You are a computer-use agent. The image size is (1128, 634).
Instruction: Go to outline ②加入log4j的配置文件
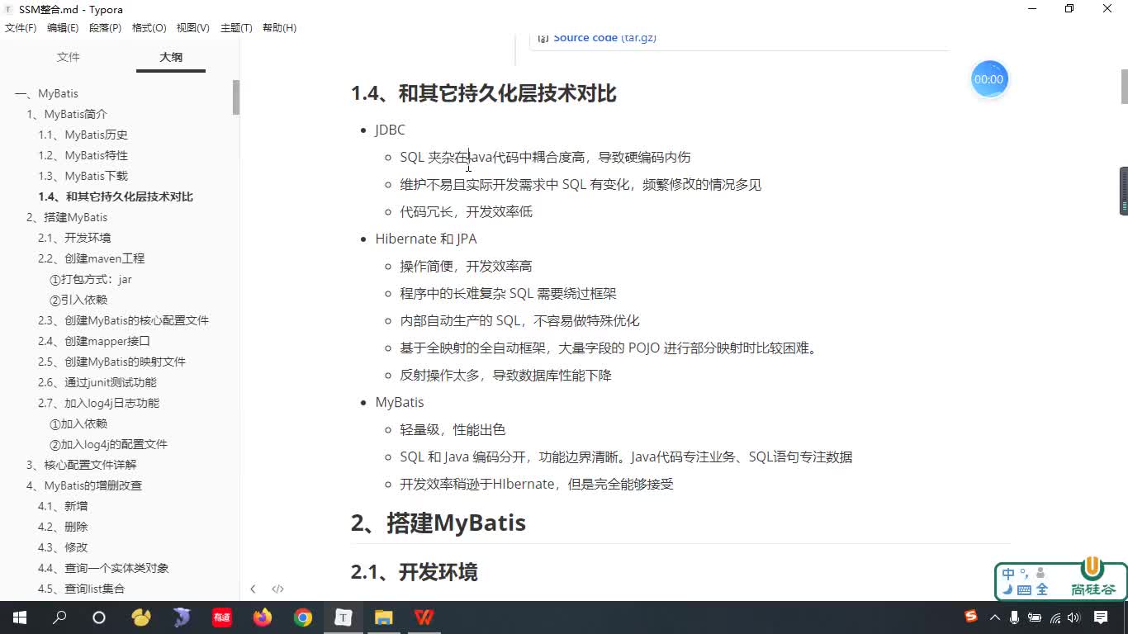tap(108, 444)
